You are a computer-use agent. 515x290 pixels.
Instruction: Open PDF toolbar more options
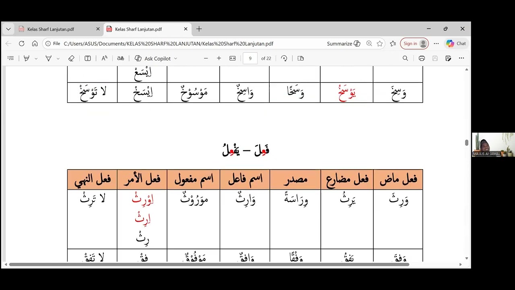tap(461, 58)
